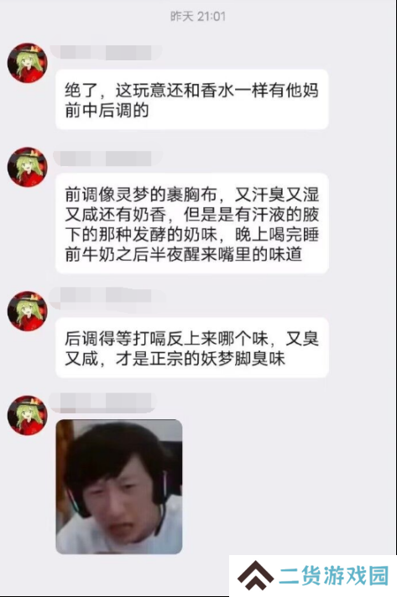Click the headset earpiece in the photo
The image size is (397, 597).
coord(161,491)
